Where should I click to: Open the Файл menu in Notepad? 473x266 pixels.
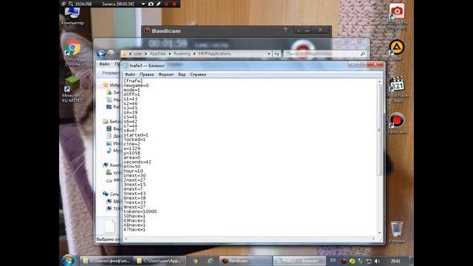click(x=130, y=75)
